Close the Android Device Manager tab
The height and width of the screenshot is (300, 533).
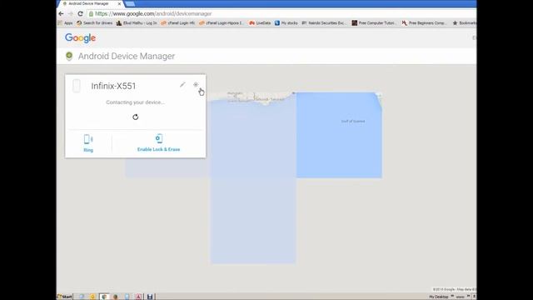click(x=119, y=3)
